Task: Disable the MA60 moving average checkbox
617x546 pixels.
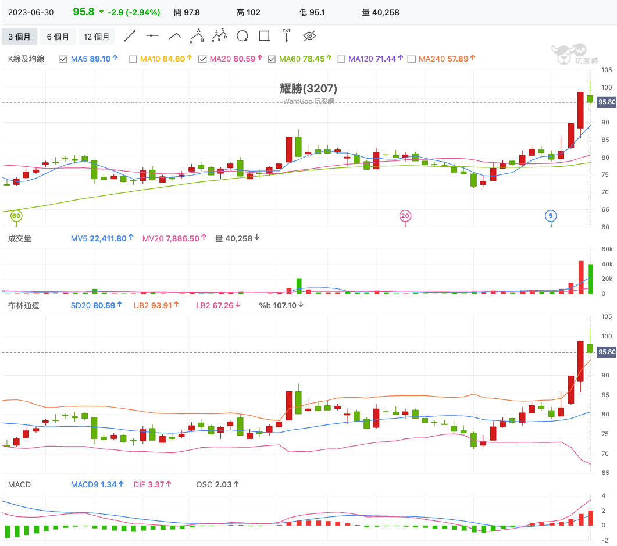Action: [x=272, y=59]
